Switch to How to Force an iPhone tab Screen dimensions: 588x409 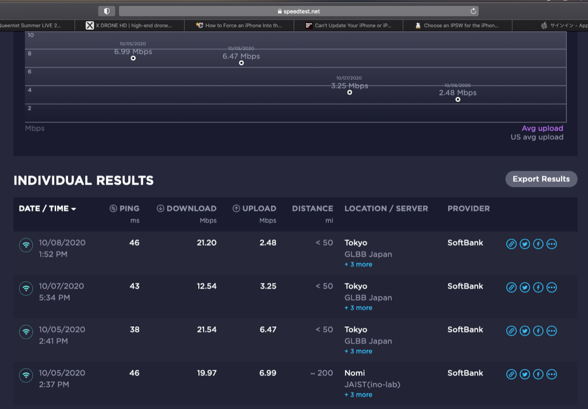[239, 25]
